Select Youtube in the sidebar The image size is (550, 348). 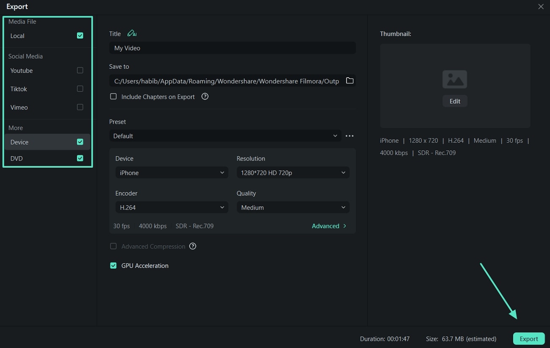click(x=22, y=71)
